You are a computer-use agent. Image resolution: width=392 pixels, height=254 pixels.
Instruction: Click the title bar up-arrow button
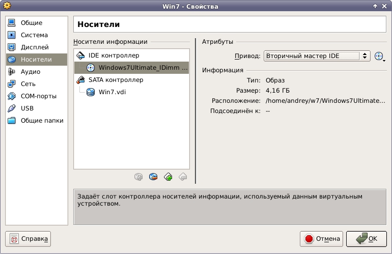375,6
